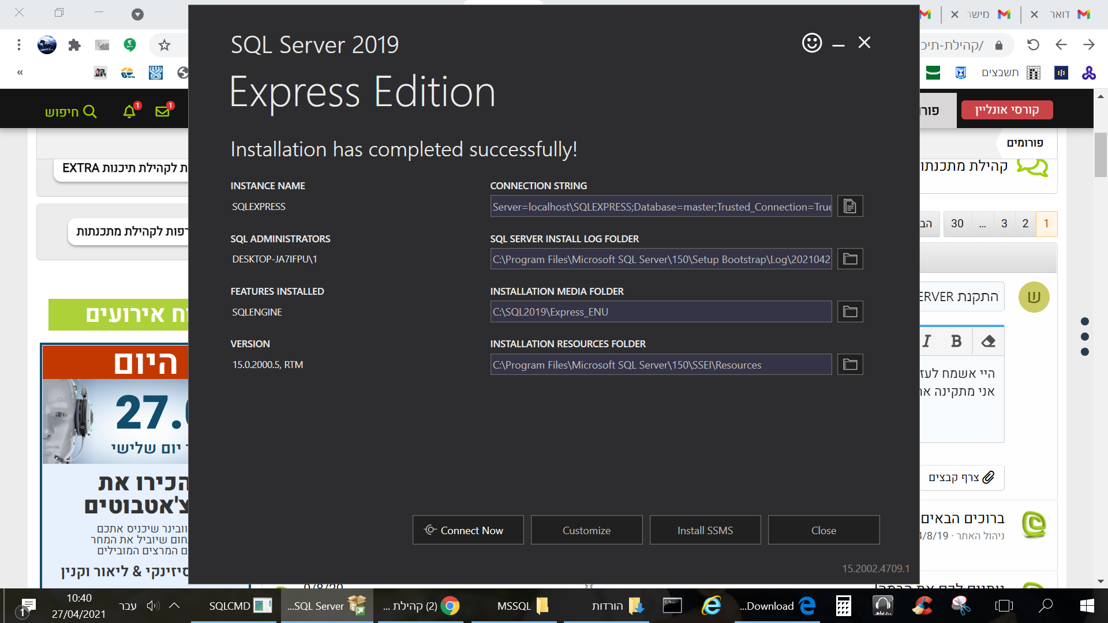1108x623 pixels.
Task: Expand the bookmarks overflow chevron
Action: pyautogui.click(x=20, y=73)
